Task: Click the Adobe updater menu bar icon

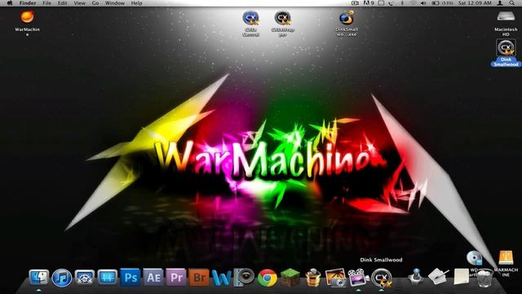Action: click(369, 3)
